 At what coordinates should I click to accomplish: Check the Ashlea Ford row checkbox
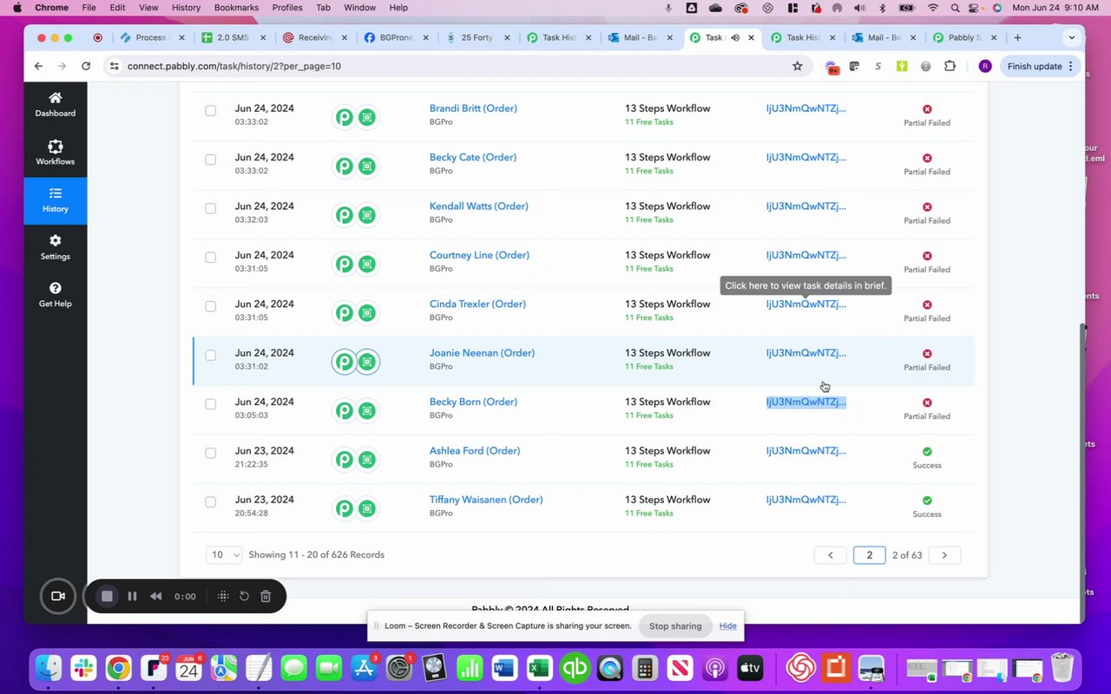pyautogui.click(x=210, y=453)
